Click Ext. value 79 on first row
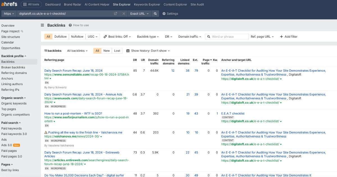337x177 pixels. click(x=196, y=71)
